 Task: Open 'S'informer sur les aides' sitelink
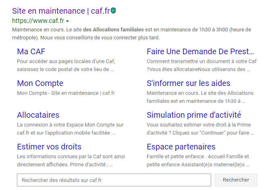(189, 83)
